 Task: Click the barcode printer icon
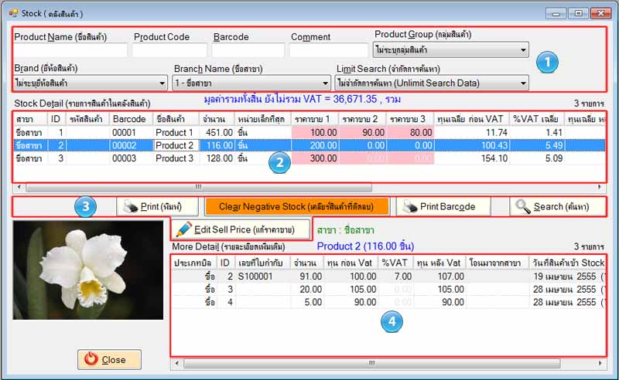410,206
